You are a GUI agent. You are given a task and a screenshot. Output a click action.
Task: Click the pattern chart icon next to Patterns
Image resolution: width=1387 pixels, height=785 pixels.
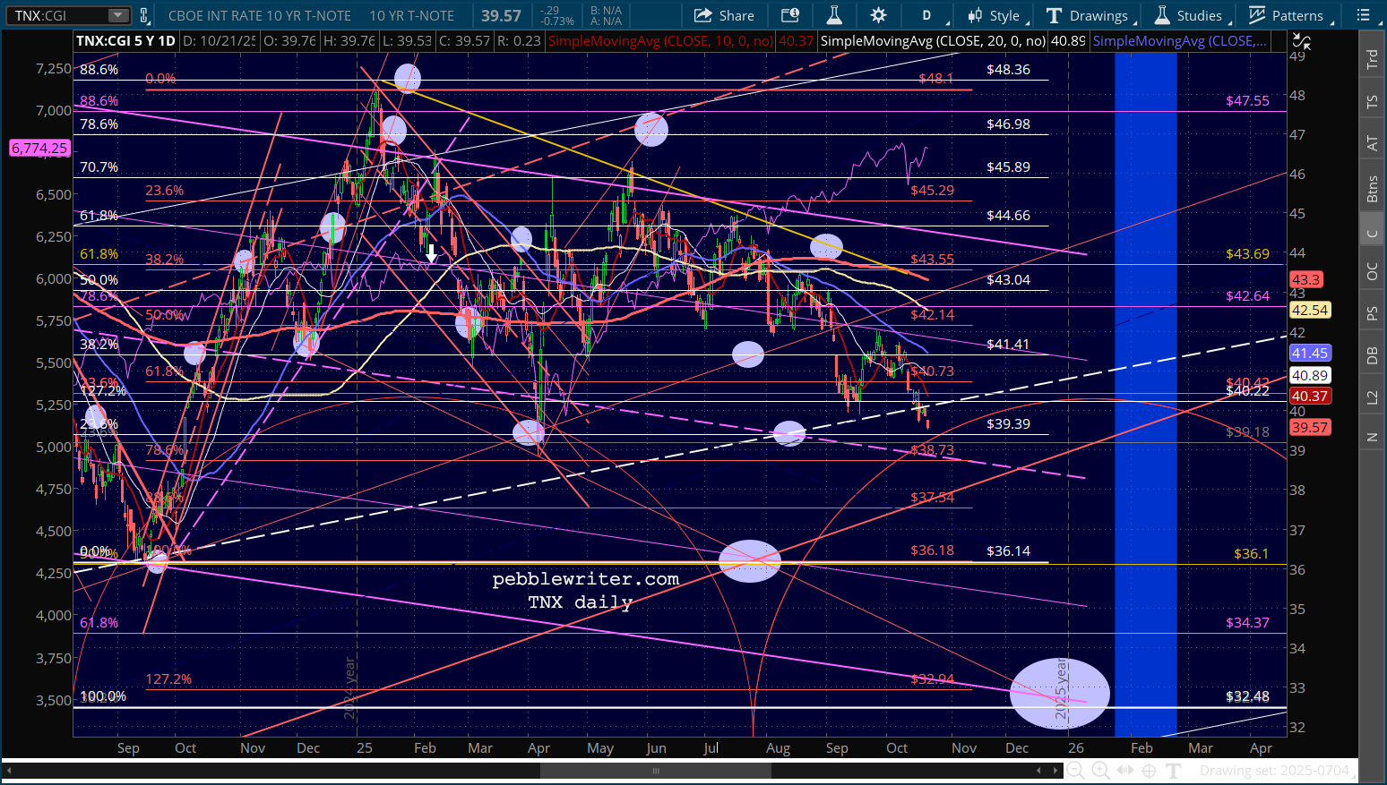click(x=1257, y=15)
